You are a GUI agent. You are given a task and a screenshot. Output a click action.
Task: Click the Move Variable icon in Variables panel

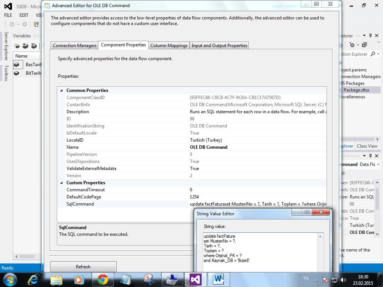click(x=25, y=46)
